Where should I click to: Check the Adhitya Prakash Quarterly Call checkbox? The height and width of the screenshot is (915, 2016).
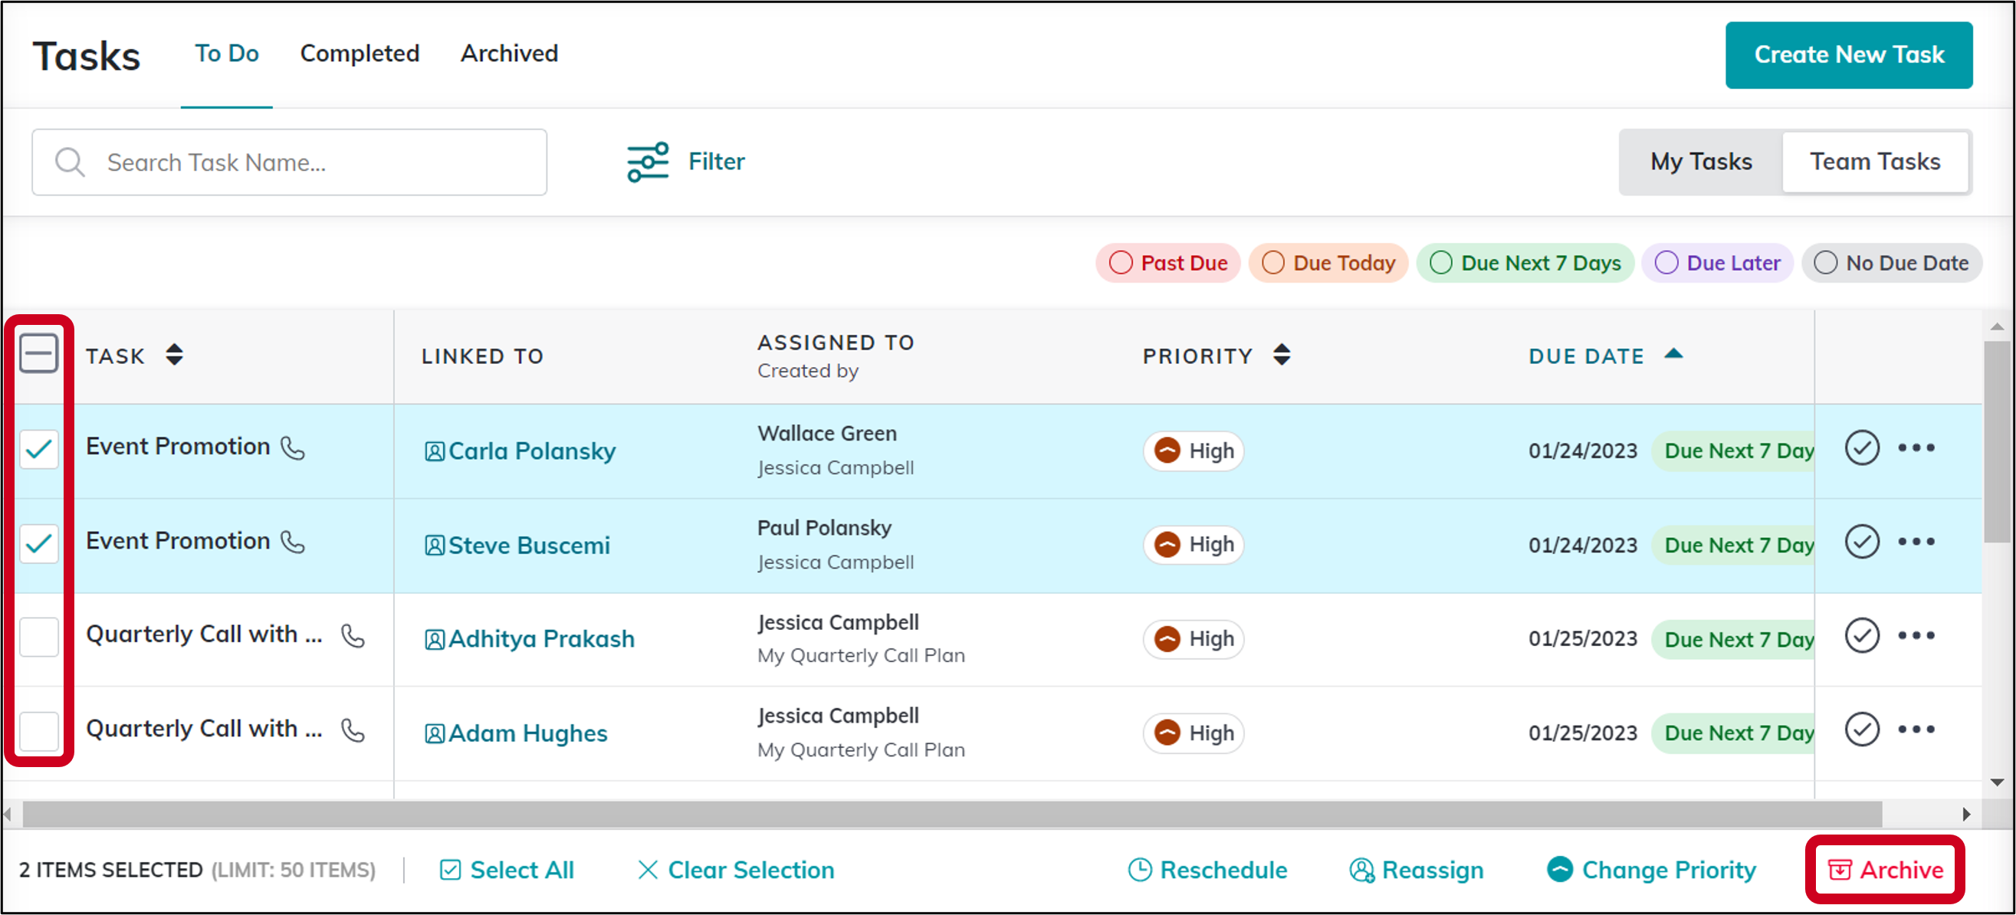(x=38, y=636)
